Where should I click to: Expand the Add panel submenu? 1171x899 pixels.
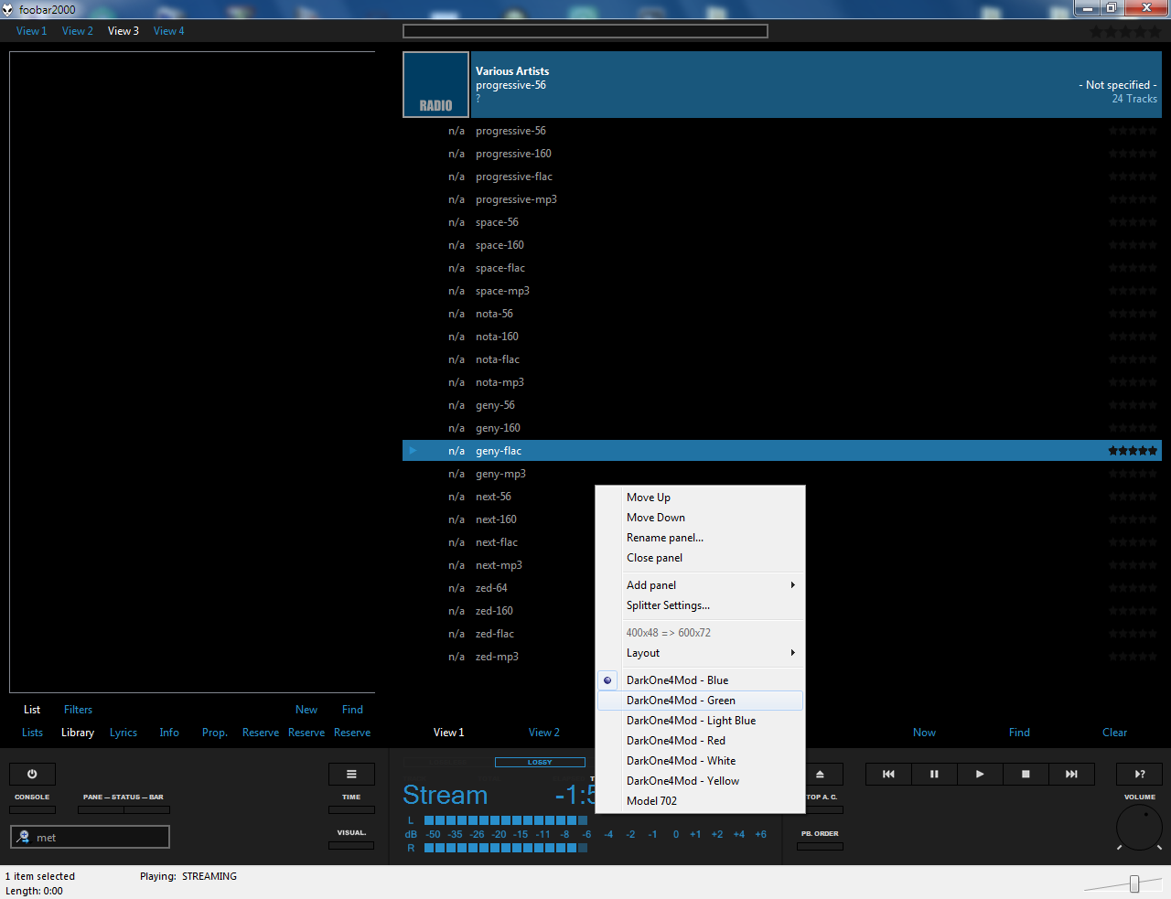pos(700,585)
